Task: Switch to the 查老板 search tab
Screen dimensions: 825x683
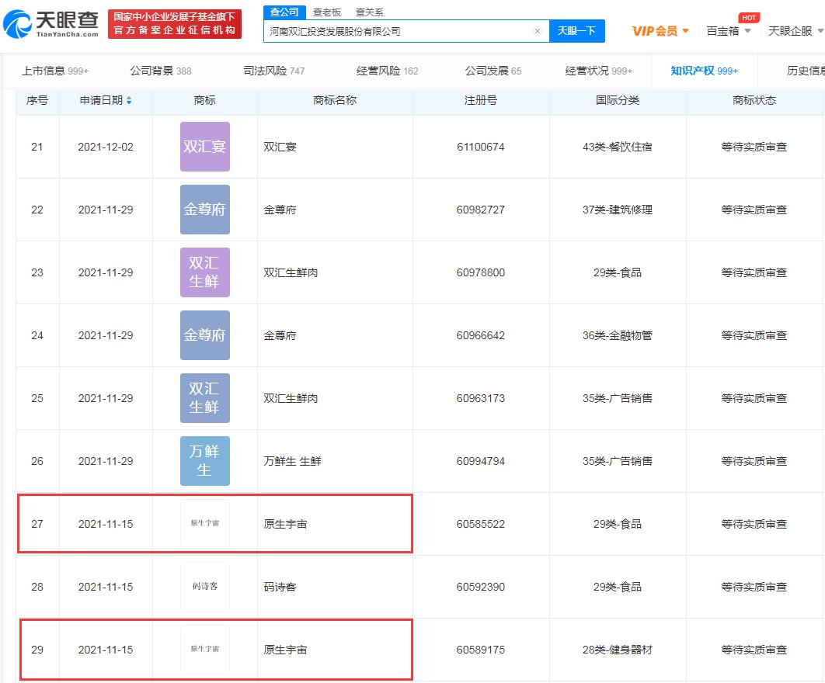Action: pos(327,12)
